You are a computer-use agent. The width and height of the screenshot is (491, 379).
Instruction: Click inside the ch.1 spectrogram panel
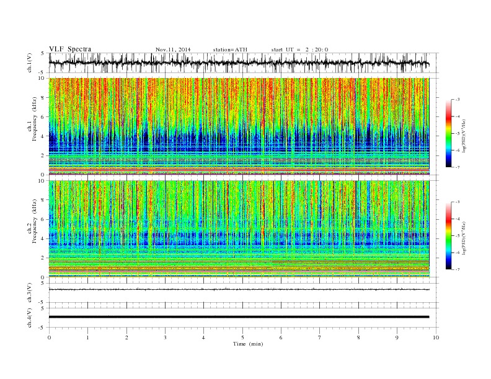coord(239,126)
